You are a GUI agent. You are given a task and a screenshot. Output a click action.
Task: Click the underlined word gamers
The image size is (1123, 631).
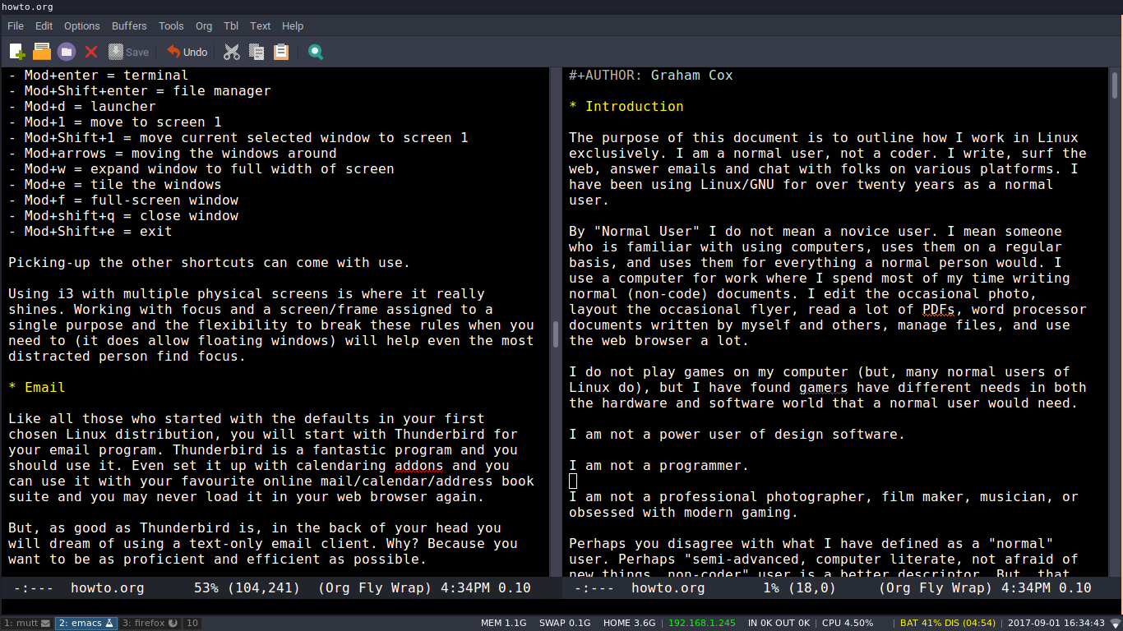pos(824,387)
